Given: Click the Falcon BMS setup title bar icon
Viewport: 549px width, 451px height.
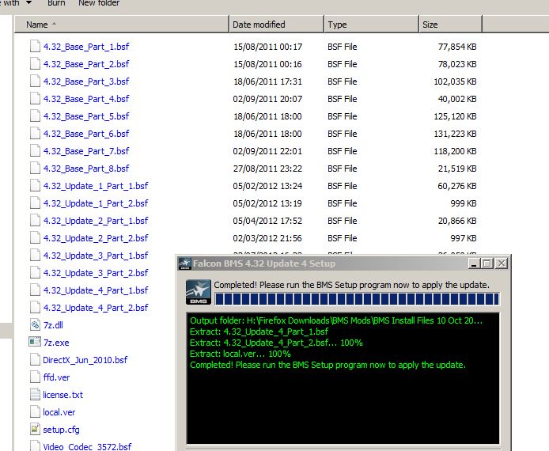Looking at the screenshot, I should pos(184,263).
